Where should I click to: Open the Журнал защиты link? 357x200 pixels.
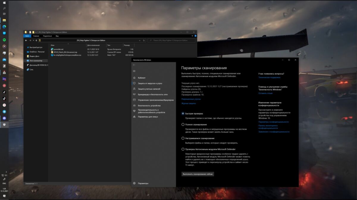189,103
